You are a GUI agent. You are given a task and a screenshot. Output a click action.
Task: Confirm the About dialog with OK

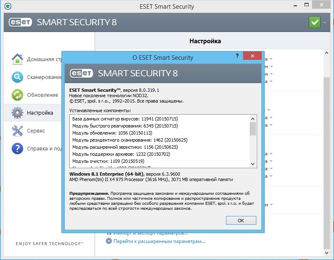[241, 221]
